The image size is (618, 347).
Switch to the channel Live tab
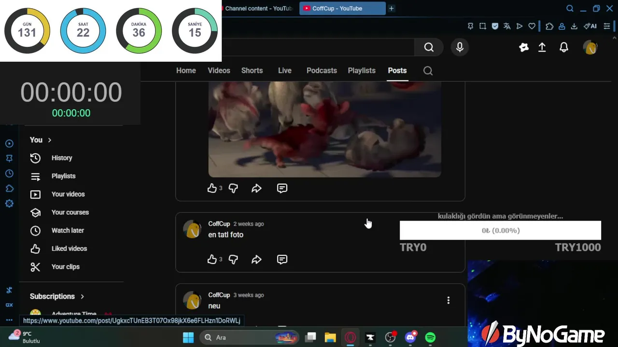coord(284,70)
